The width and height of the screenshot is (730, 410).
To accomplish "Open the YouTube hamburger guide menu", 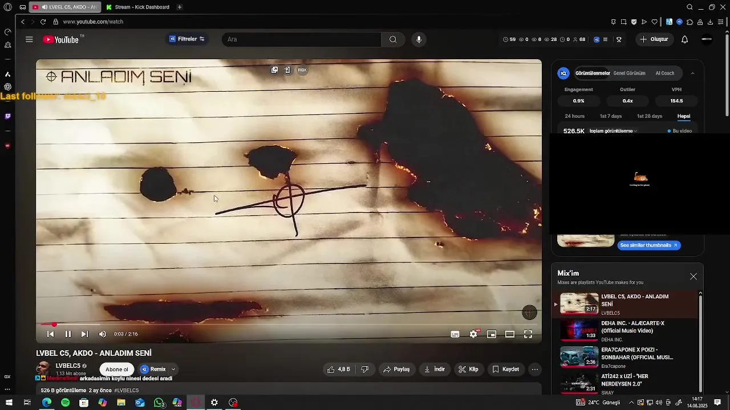I will (29, 39).
